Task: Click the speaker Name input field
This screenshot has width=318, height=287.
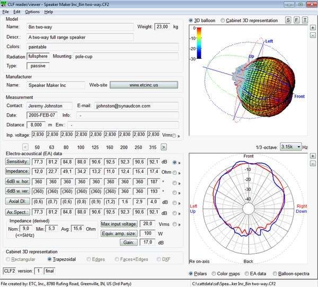Action: click(79, 26)
